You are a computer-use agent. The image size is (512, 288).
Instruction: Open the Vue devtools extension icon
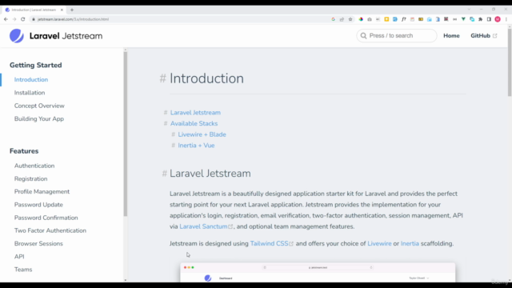(463, 19)
